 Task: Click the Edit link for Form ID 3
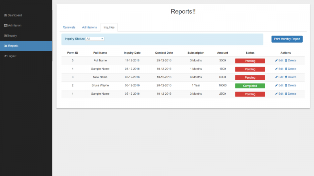click(x=281, y=77)
